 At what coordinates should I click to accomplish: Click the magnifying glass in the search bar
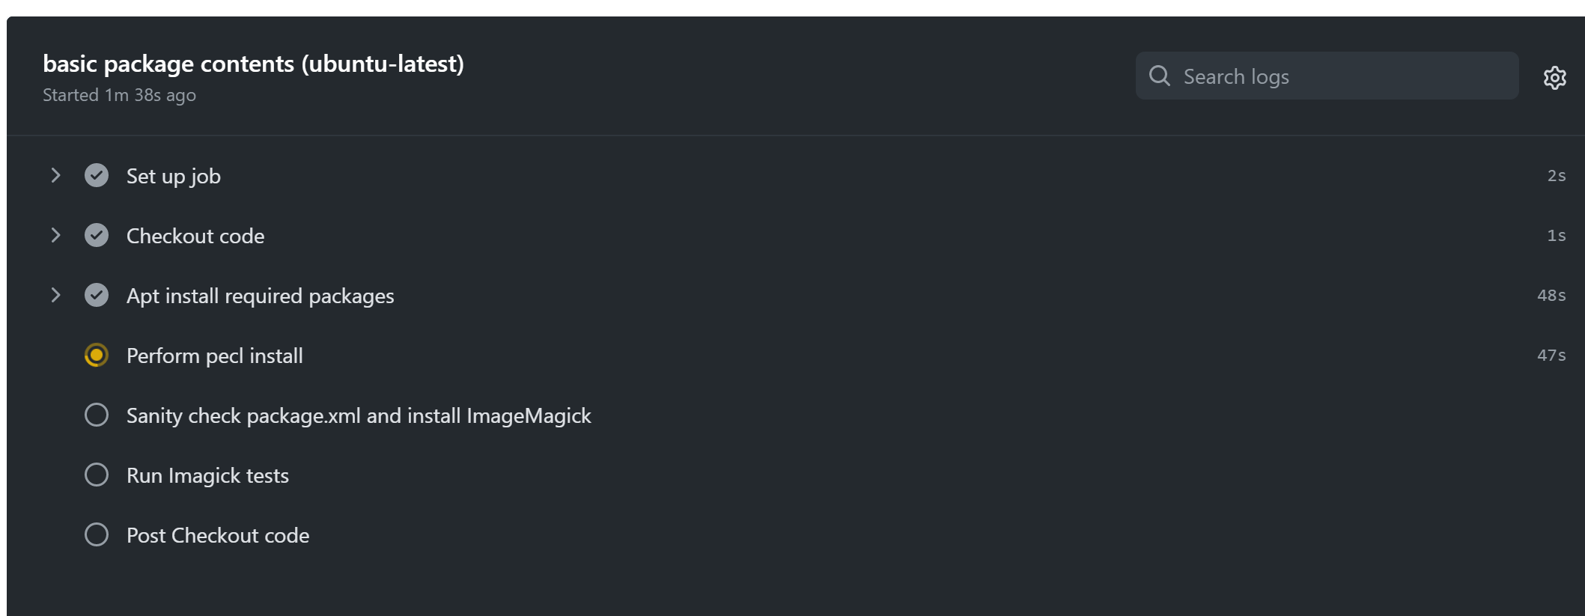pyautogui.click(x=1159, y=76)
